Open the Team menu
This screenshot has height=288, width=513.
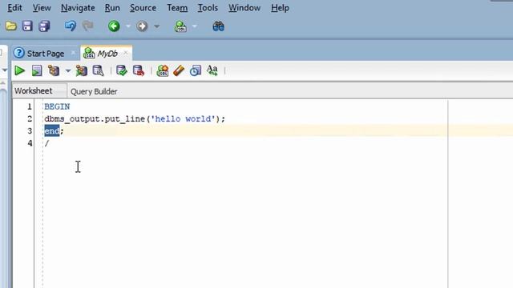177,8
